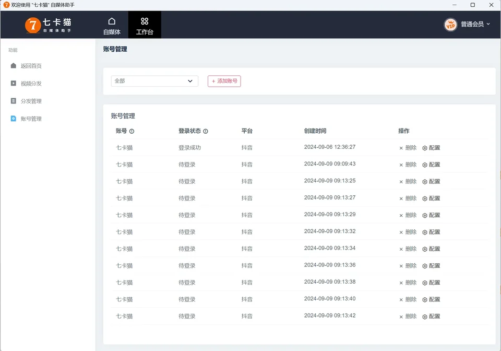Click the title bar app icon

[6, 5]
